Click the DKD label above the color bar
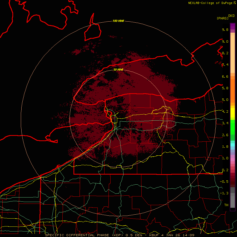 [231, 16]
